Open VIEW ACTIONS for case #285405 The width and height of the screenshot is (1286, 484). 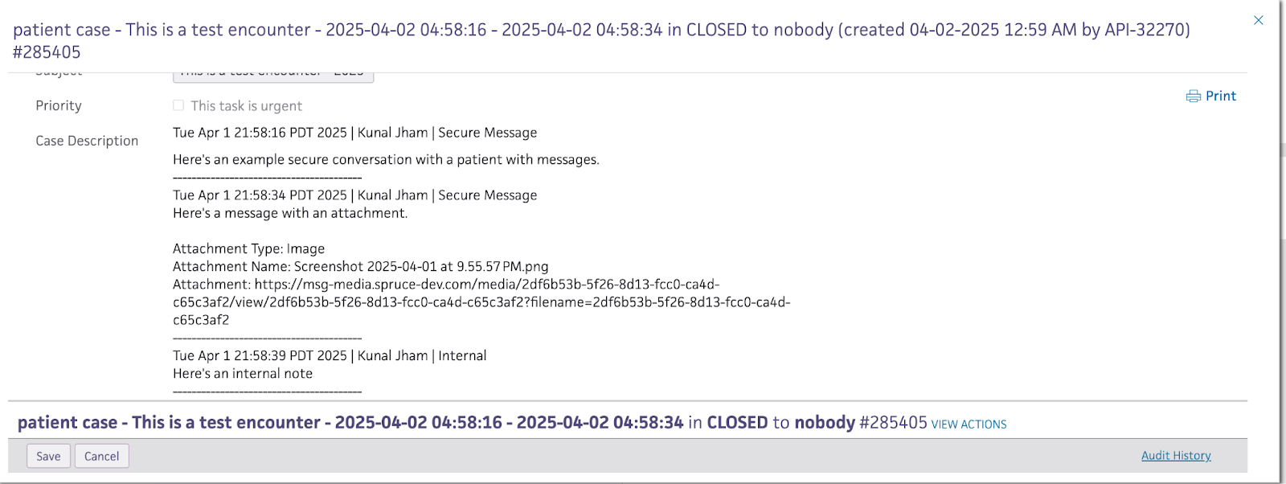969,425
